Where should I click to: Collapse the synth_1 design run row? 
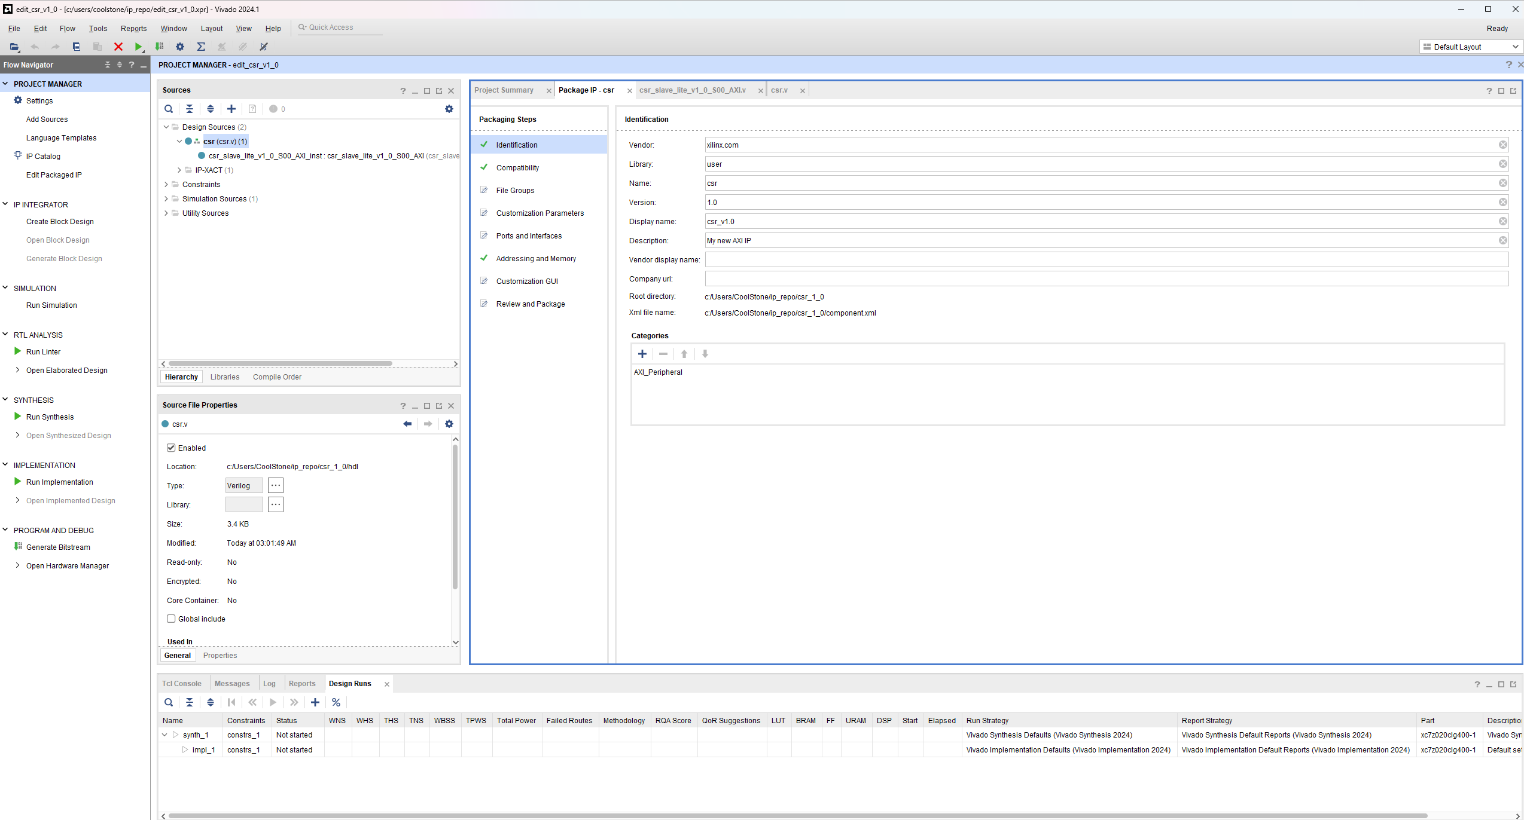tap(164, 735)
